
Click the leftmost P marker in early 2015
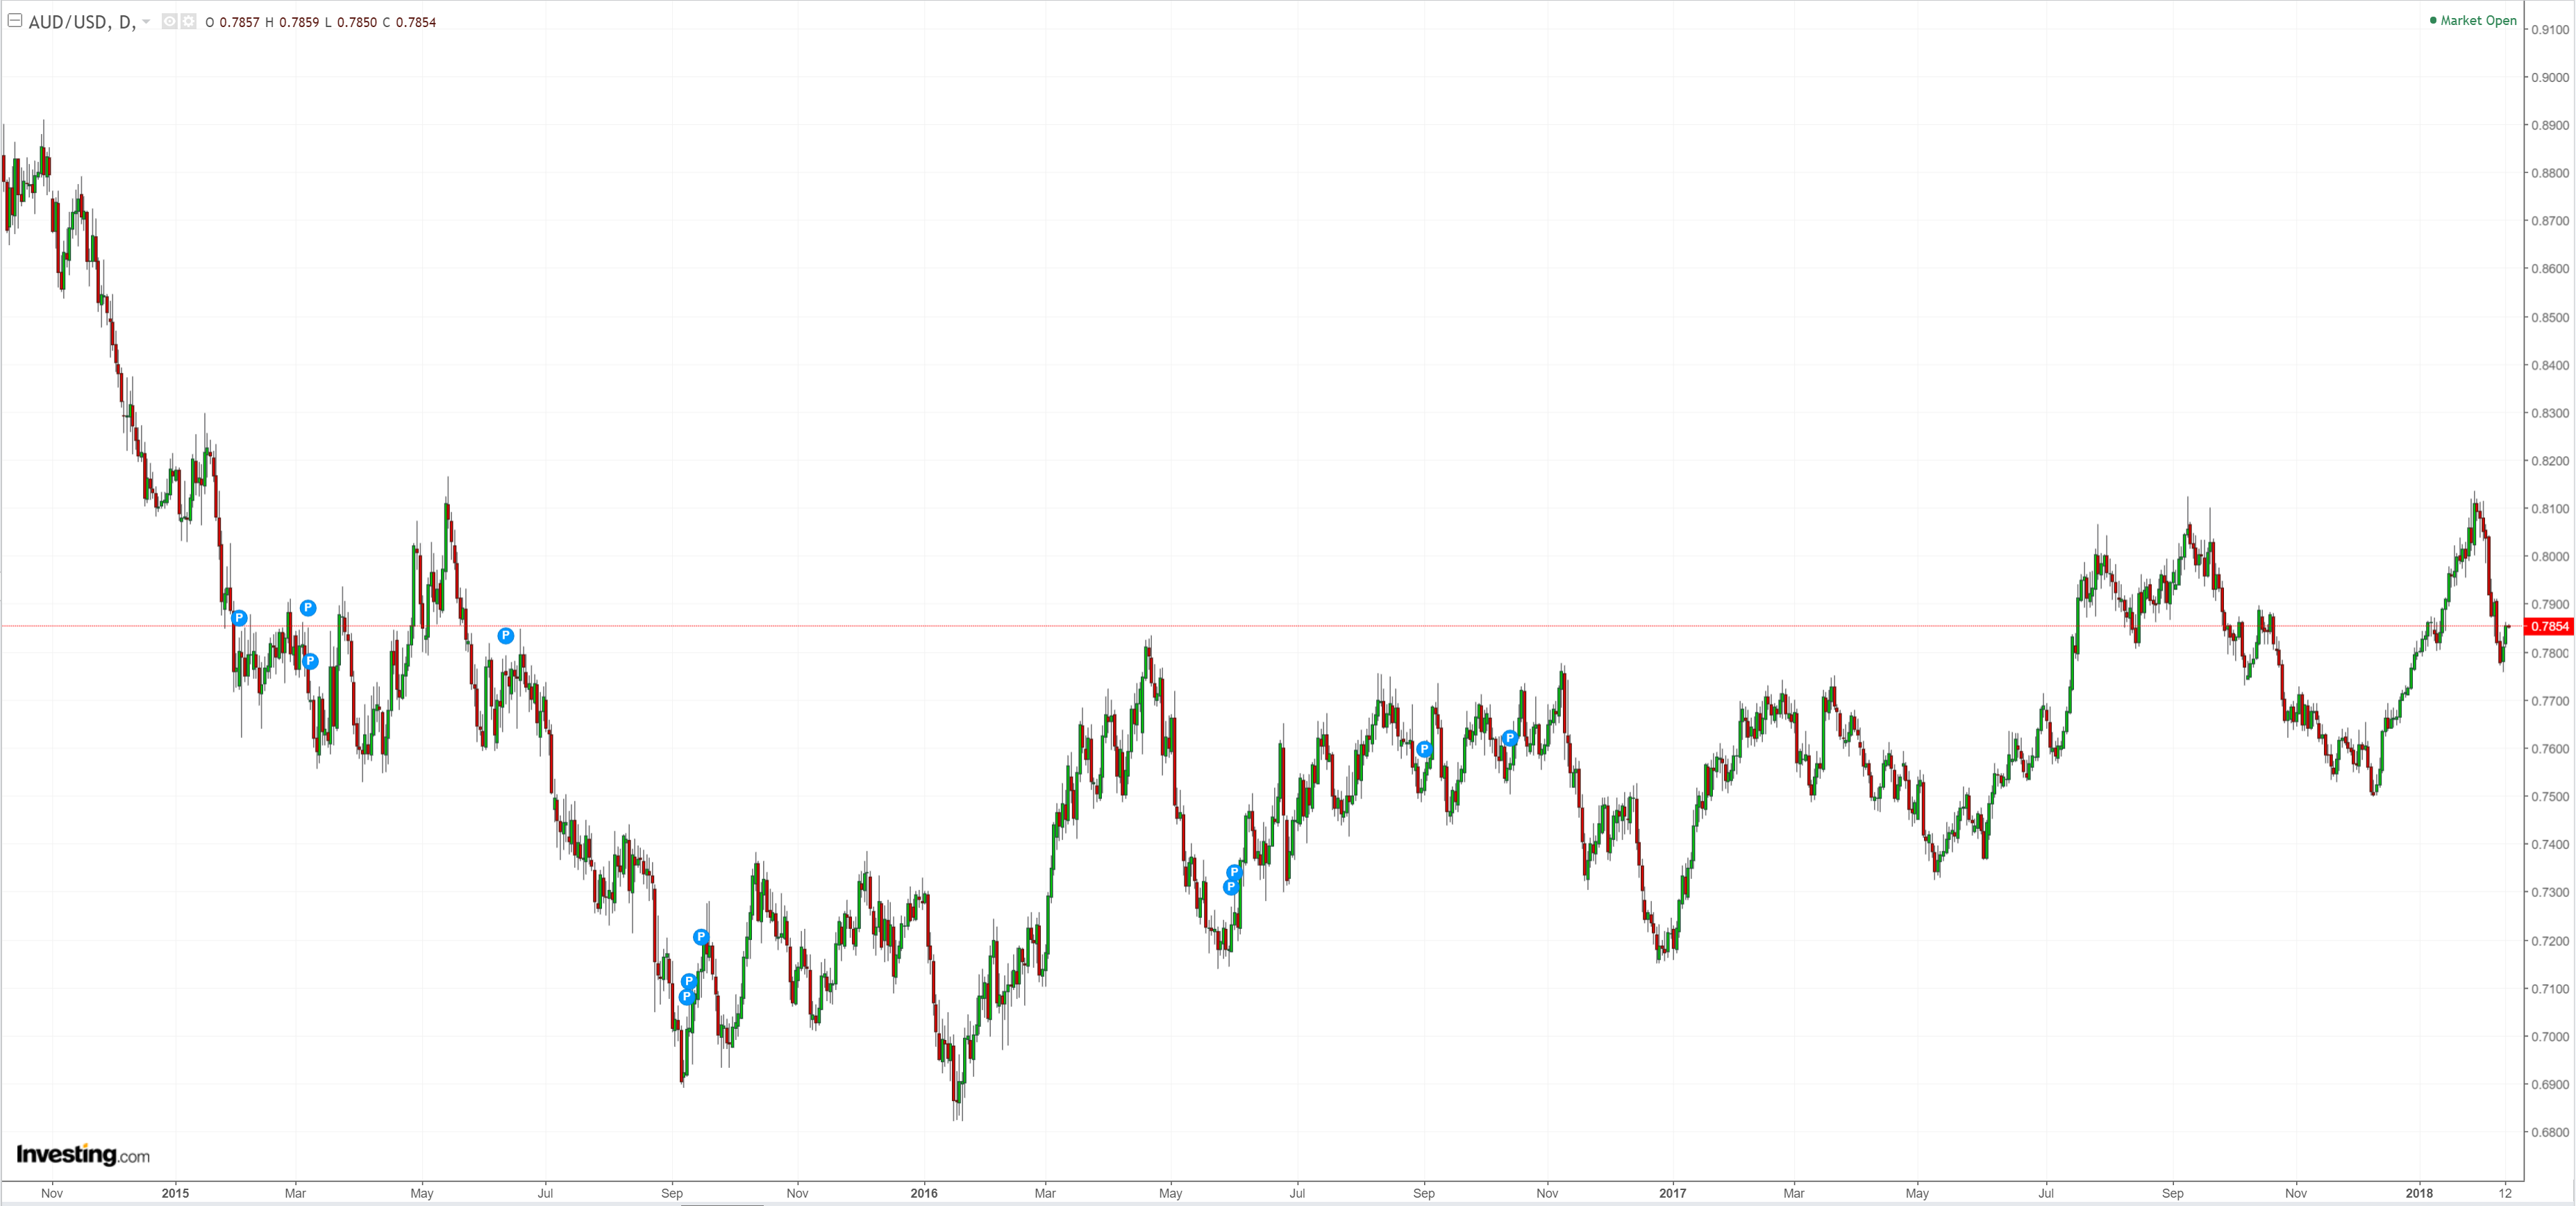pos(239,618)
